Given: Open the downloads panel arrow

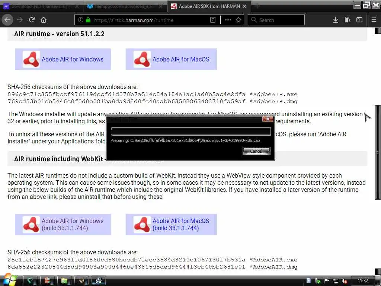Looking at the screenshot, I should coord(336,20).
